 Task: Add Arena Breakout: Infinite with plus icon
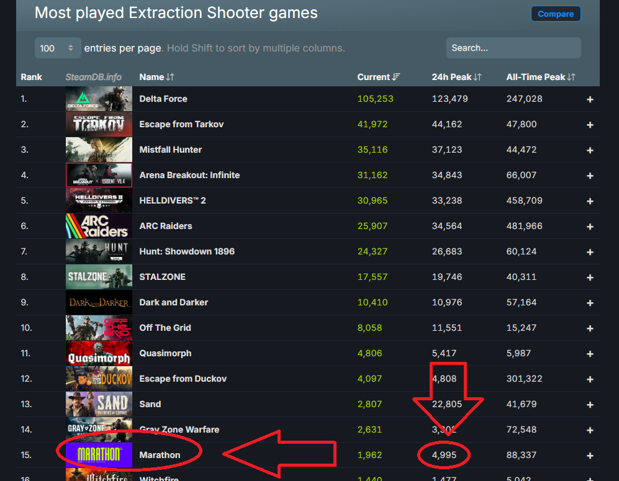(x=590, y=176)
